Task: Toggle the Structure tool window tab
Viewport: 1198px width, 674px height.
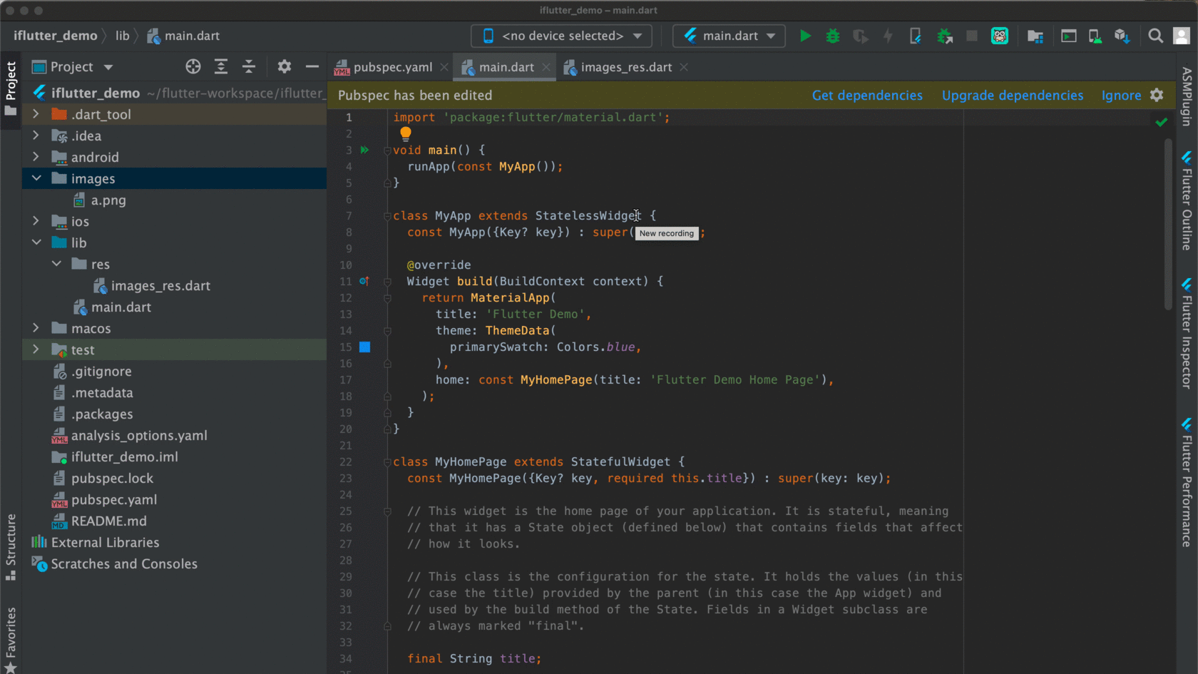Action: (x=11, y=546)
